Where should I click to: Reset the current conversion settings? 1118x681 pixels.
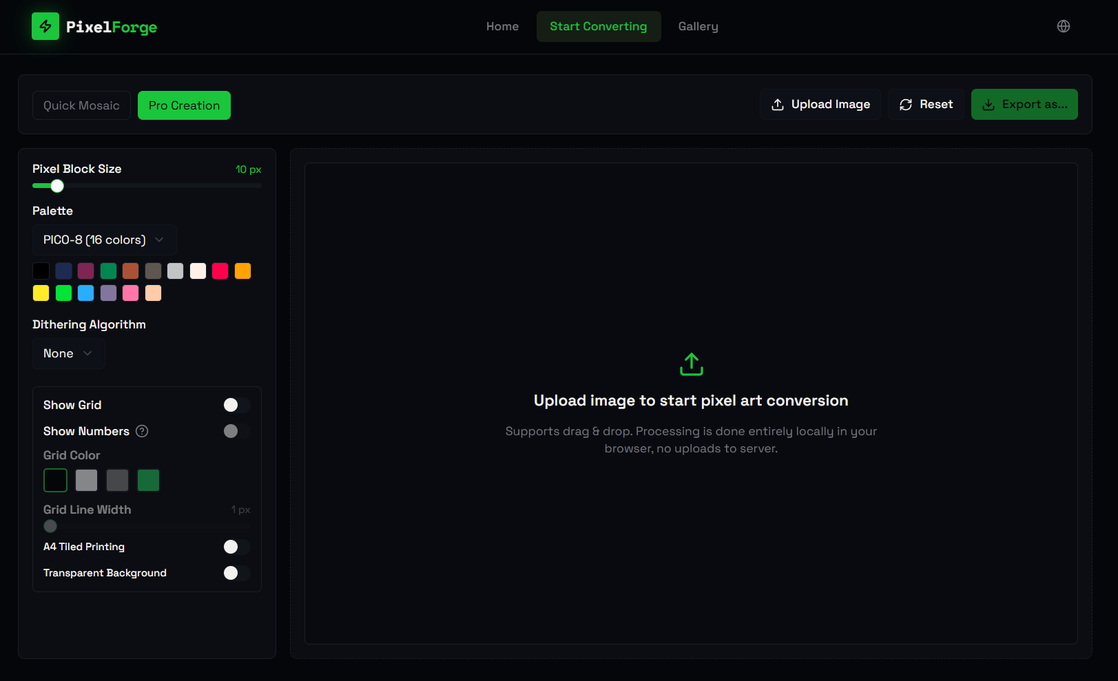coord(926,105)
